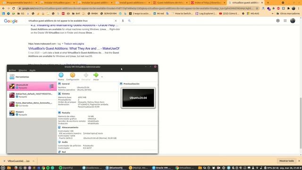302x170 pixels.
Task: Expand the dropdown arrow next to Iniciar
Action: [x=102, y=76]
